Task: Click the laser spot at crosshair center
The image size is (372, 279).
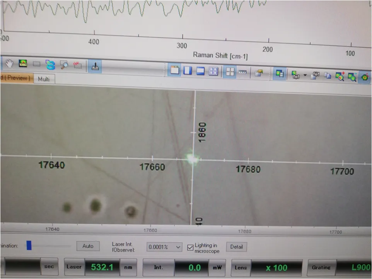Action: coord(193,159)
